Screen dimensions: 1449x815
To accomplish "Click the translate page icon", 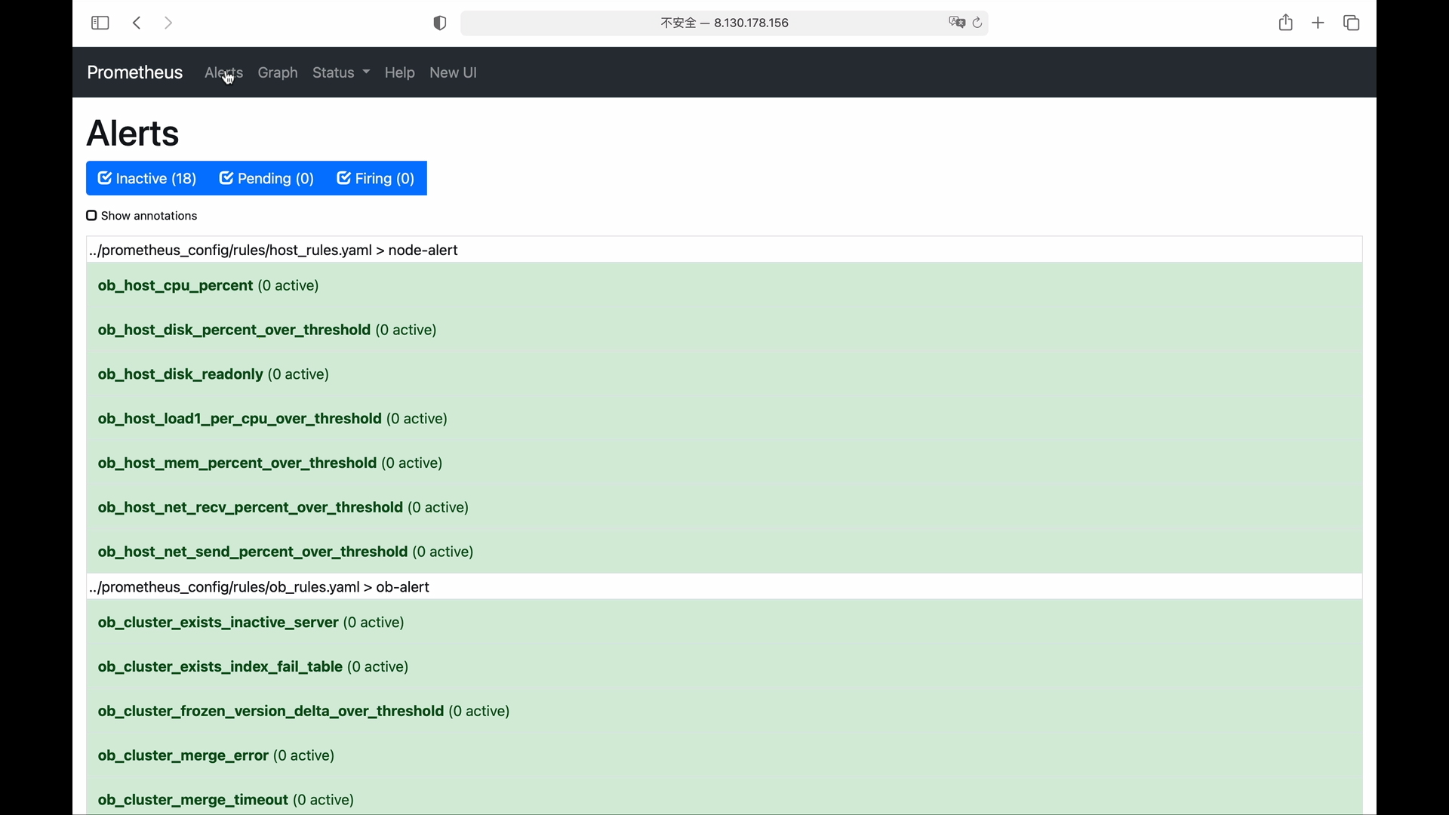I will (957, 23).
